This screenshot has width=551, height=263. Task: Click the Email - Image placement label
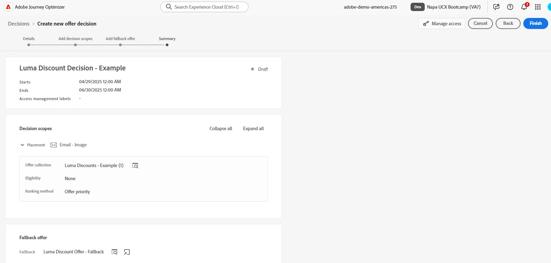click(73, 145)
